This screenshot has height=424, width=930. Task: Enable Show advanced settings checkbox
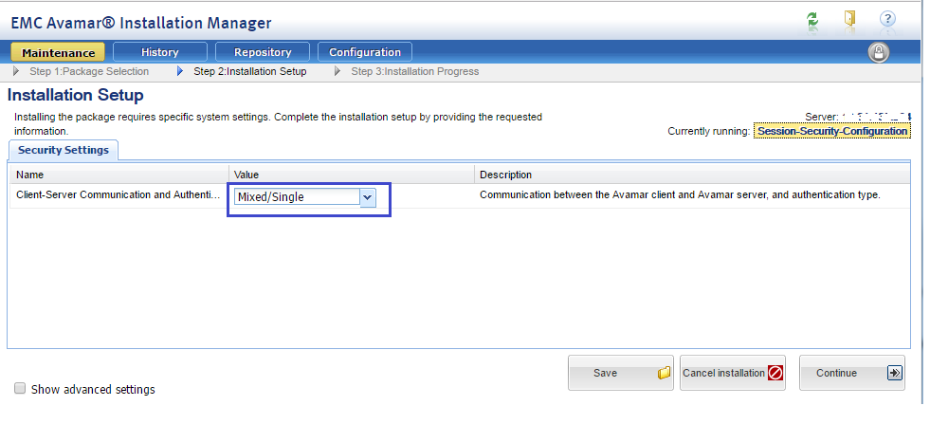click(x=20, y=388)
